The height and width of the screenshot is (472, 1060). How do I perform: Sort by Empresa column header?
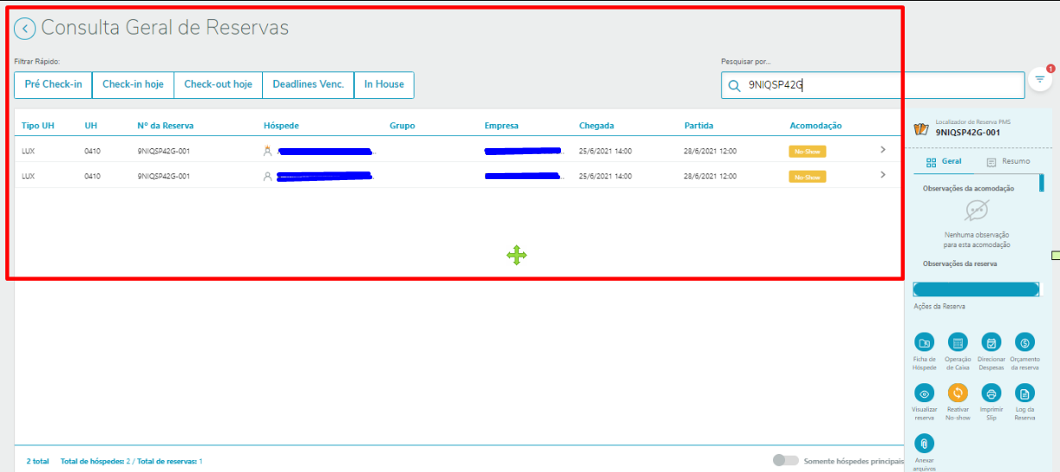point(502,126)
